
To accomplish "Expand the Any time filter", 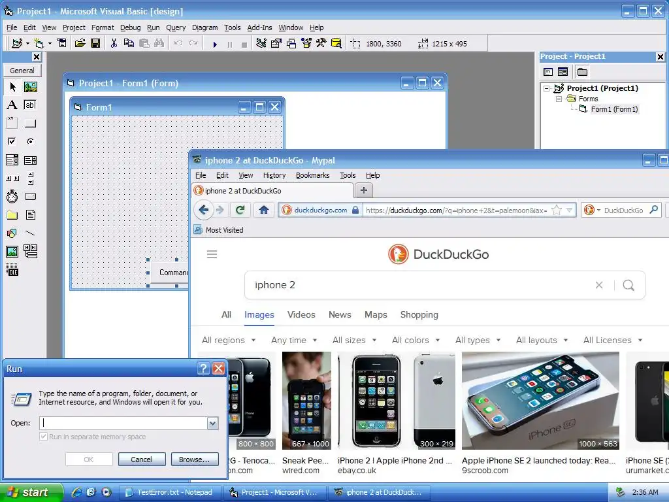I will 294,340.
